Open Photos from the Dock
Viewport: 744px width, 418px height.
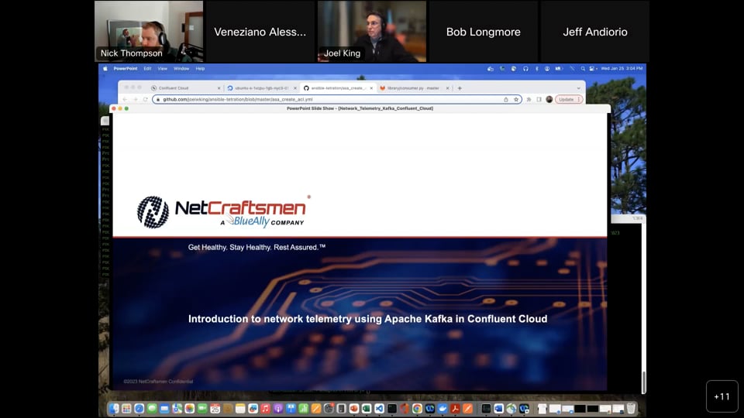[x=189, y=409]
